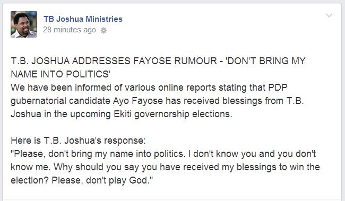Click the line starting gubernatorial candidate

[157, 101]
